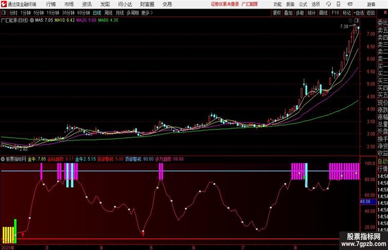Viewport: 388px width, 250px height.
Task: Click the 复权 toolbar button
Action: coord(277,13)
